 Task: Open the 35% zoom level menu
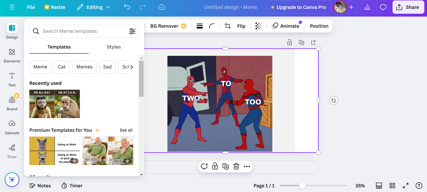click(360, 186)
